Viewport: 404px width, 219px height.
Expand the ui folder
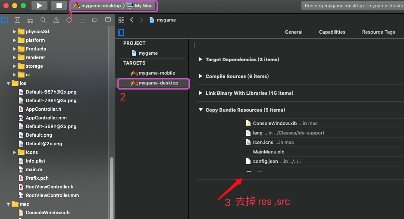click(14, 75)
